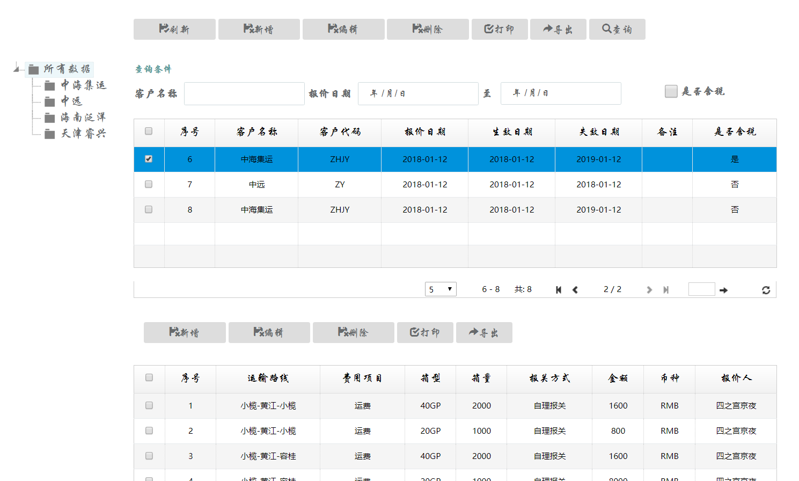Open the 报价日期 start date field
Viewport: 799px width, 481px height.
(418, 93)
